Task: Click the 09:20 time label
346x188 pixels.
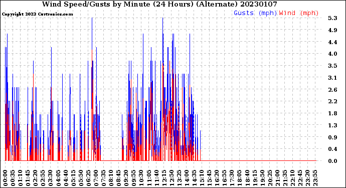Action: click(x=126, y=178)
